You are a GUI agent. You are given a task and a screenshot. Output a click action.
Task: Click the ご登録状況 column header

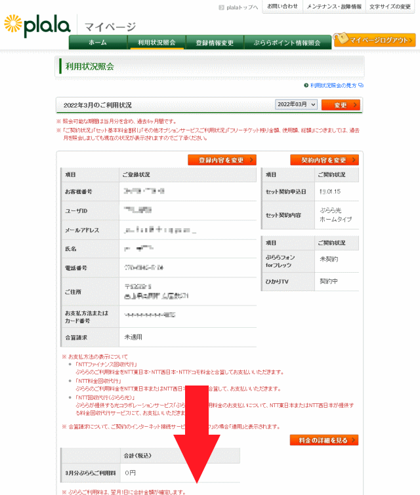click(x=136, y=174)
